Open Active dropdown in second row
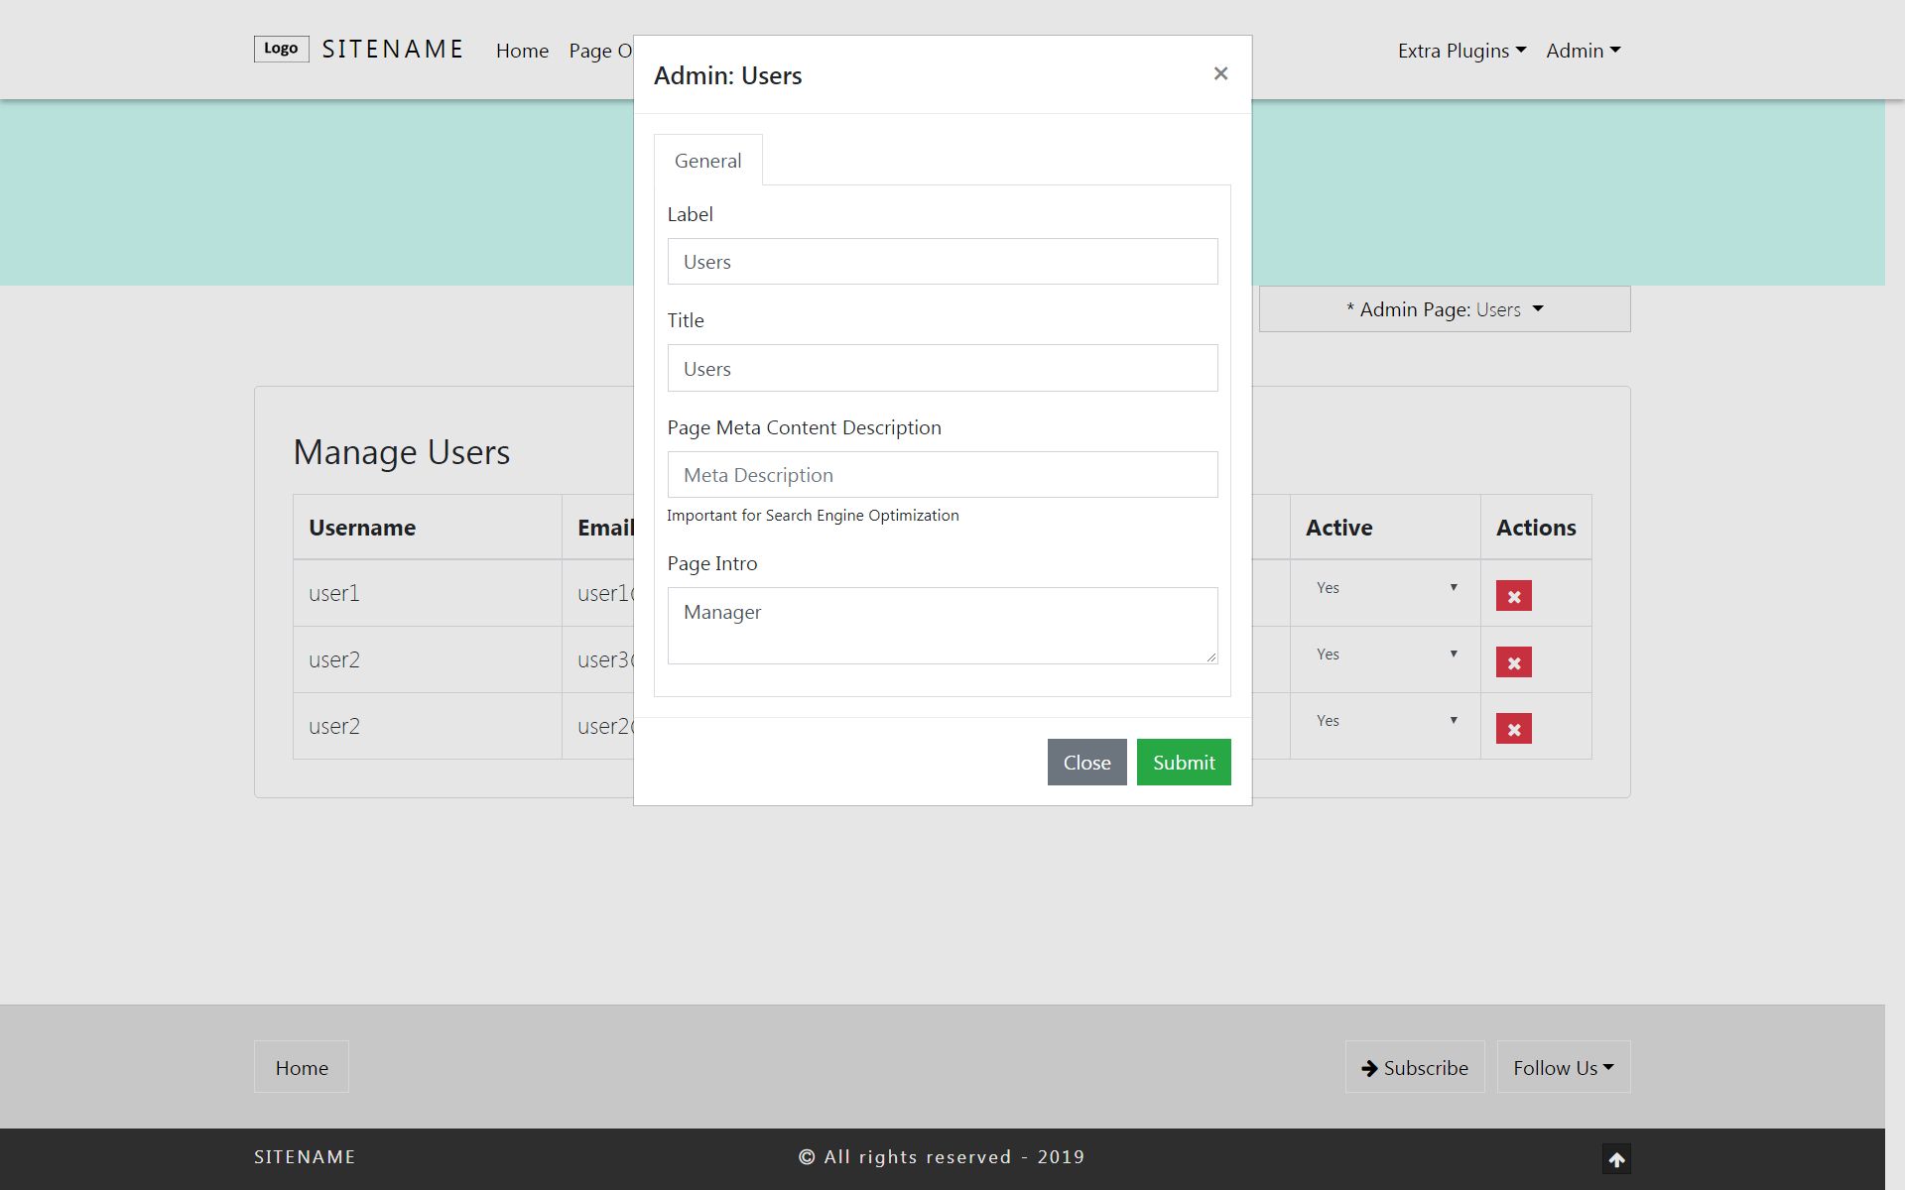 pos(1385,654)
